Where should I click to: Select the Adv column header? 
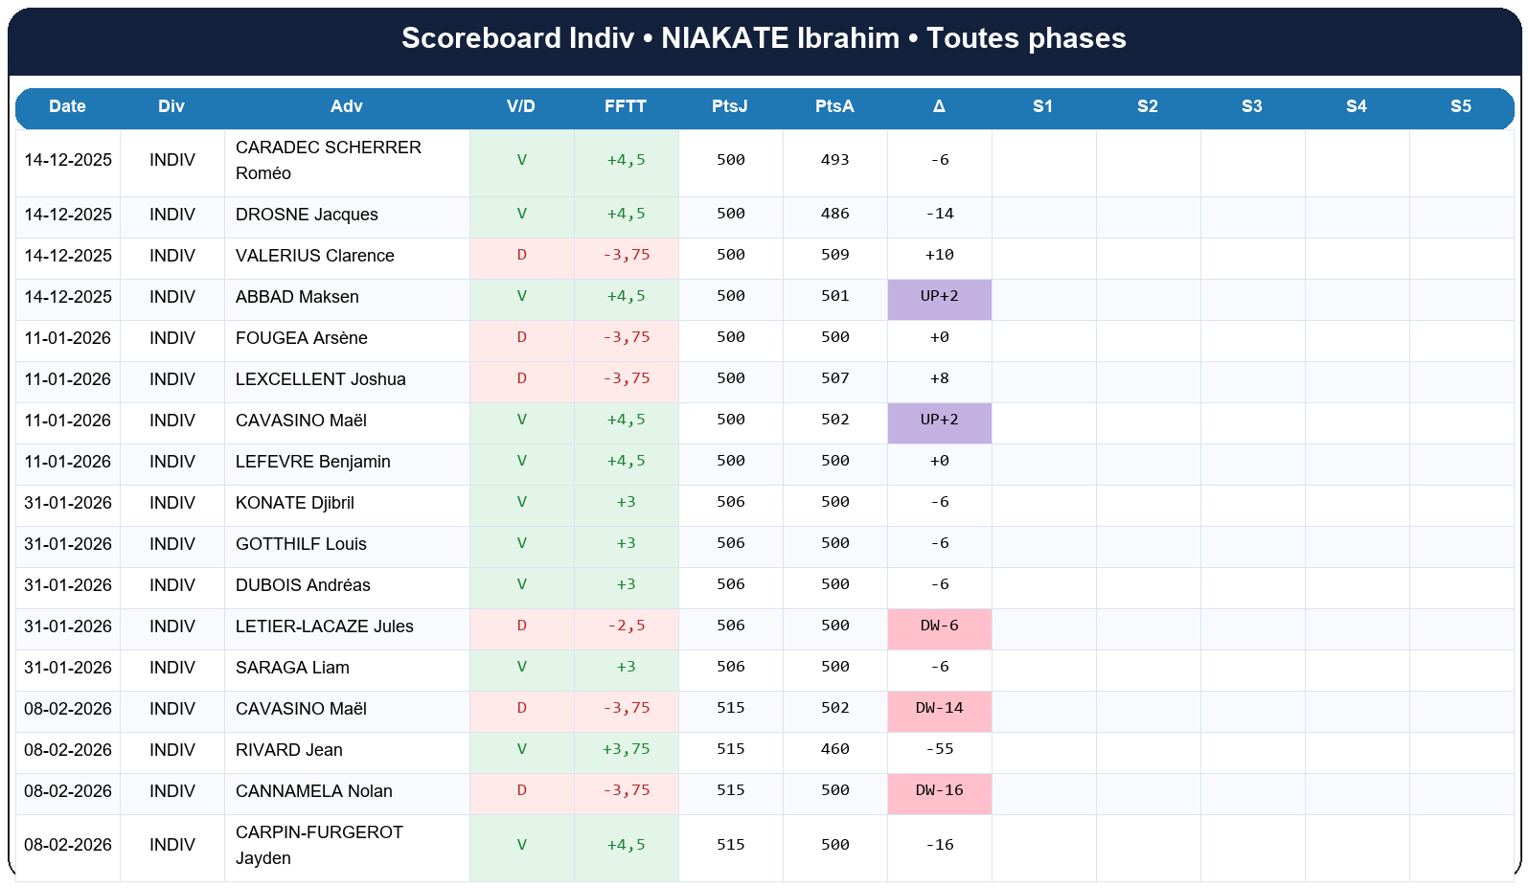pos(347,106)
